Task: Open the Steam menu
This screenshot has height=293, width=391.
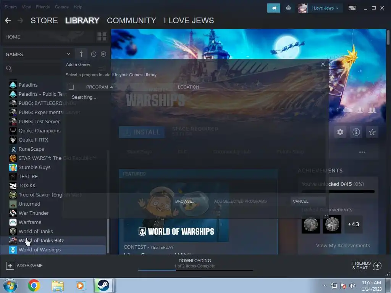Action: (x=10, y=7)
